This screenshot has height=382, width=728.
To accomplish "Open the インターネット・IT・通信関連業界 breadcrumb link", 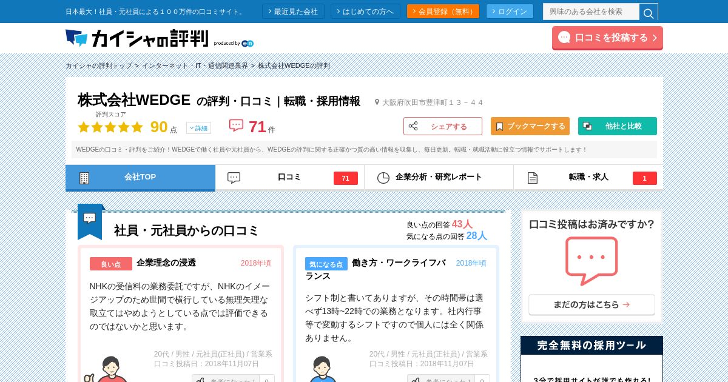I will (195, 65).
